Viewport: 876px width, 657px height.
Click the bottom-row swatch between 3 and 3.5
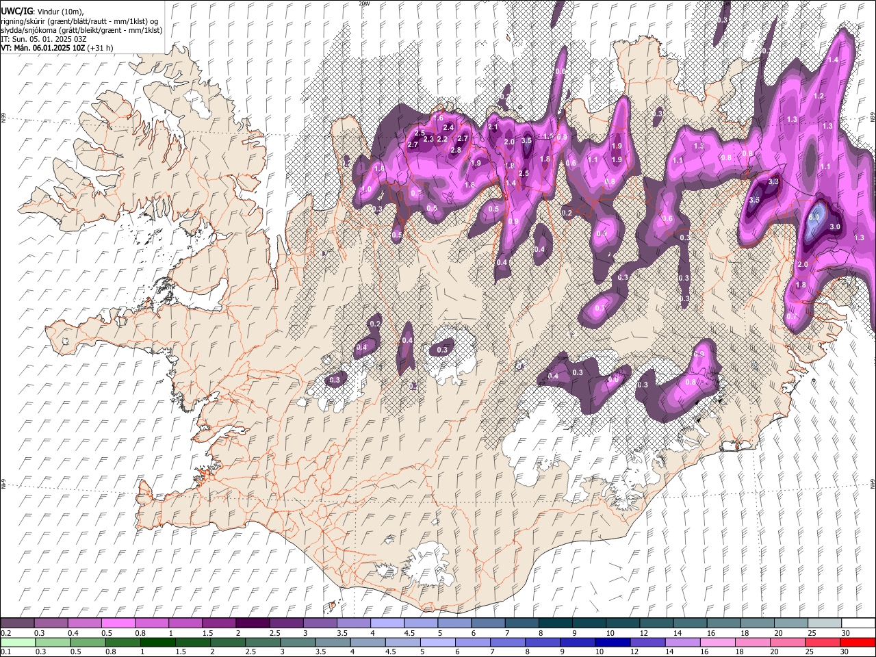click(298, 643)
